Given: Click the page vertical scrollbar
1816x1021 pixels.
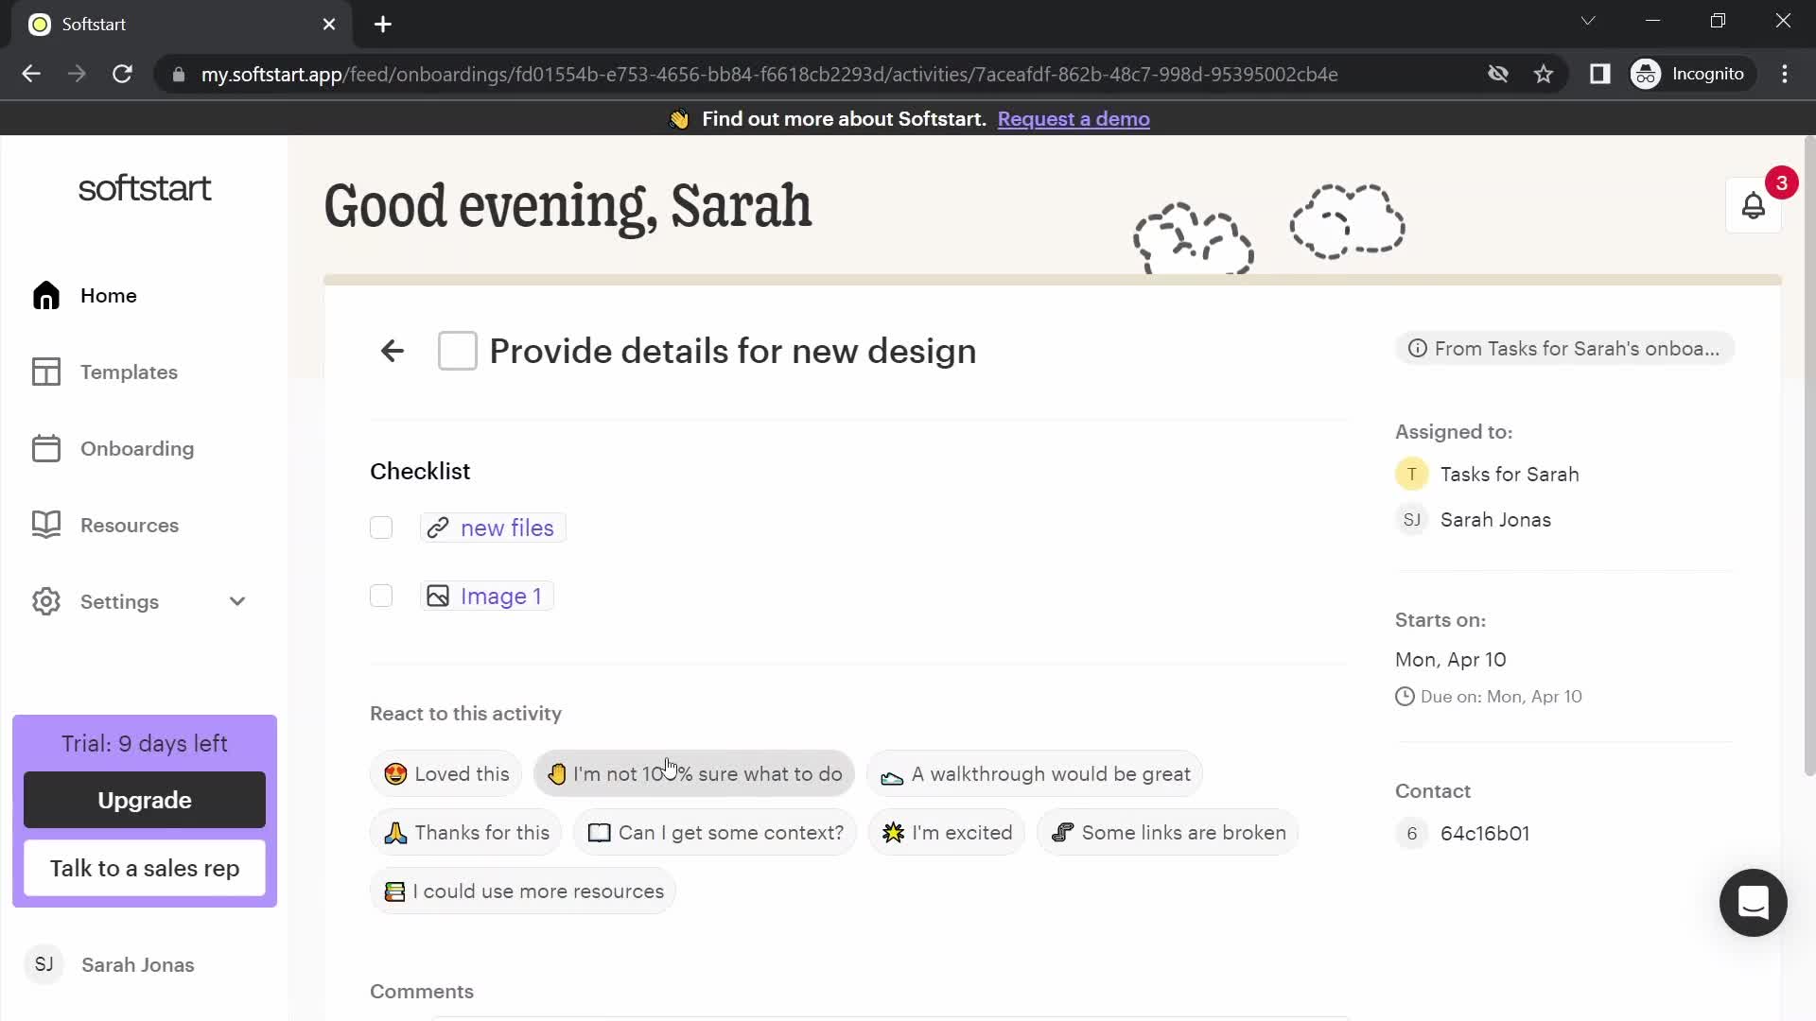Looking at the screenshot, I should point(1808,454).
